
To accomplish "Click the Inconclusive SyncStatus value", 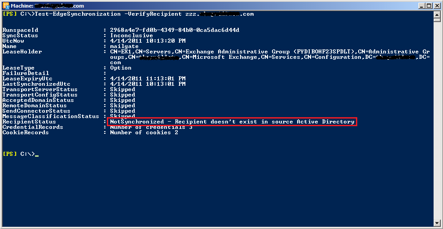I will pyautogui.click(x=132, y=35).
